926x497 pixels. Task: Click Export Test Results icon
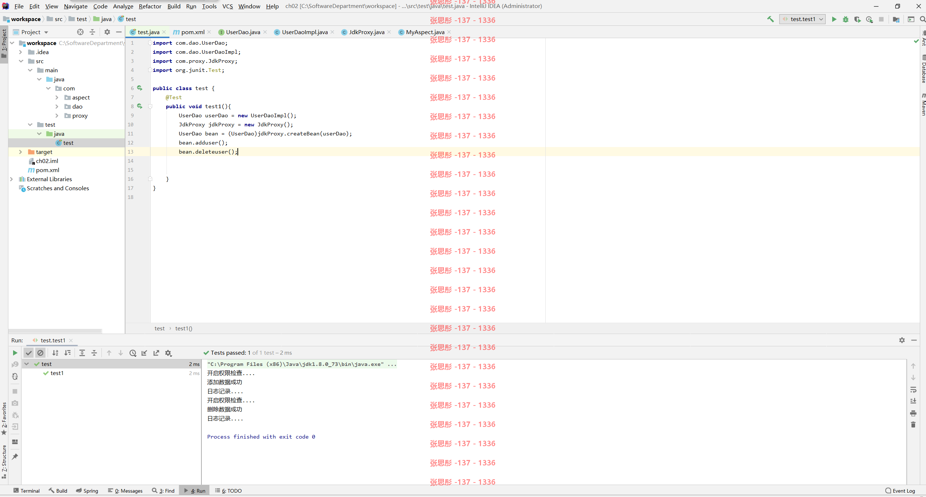click(156, 353)
